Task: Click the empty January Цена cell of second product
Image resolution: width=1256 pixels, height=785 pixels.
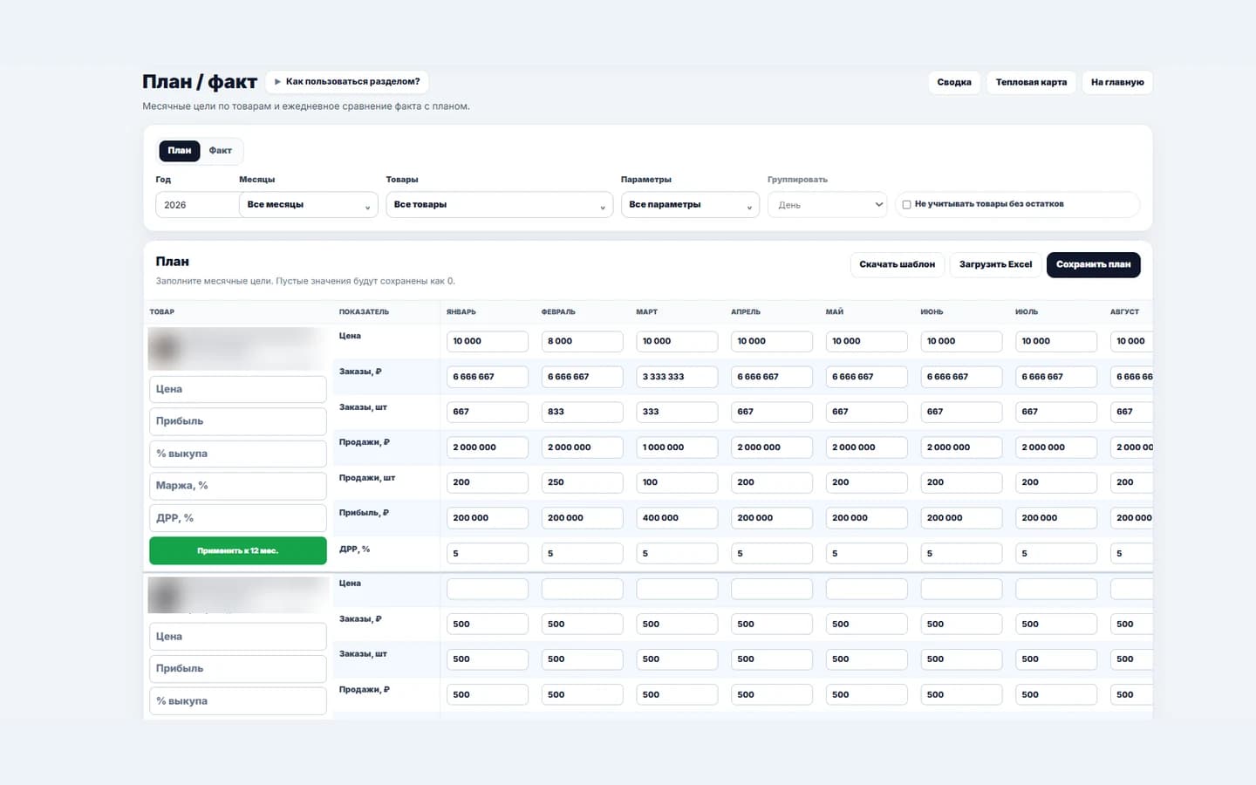Action: coord(488,589)
